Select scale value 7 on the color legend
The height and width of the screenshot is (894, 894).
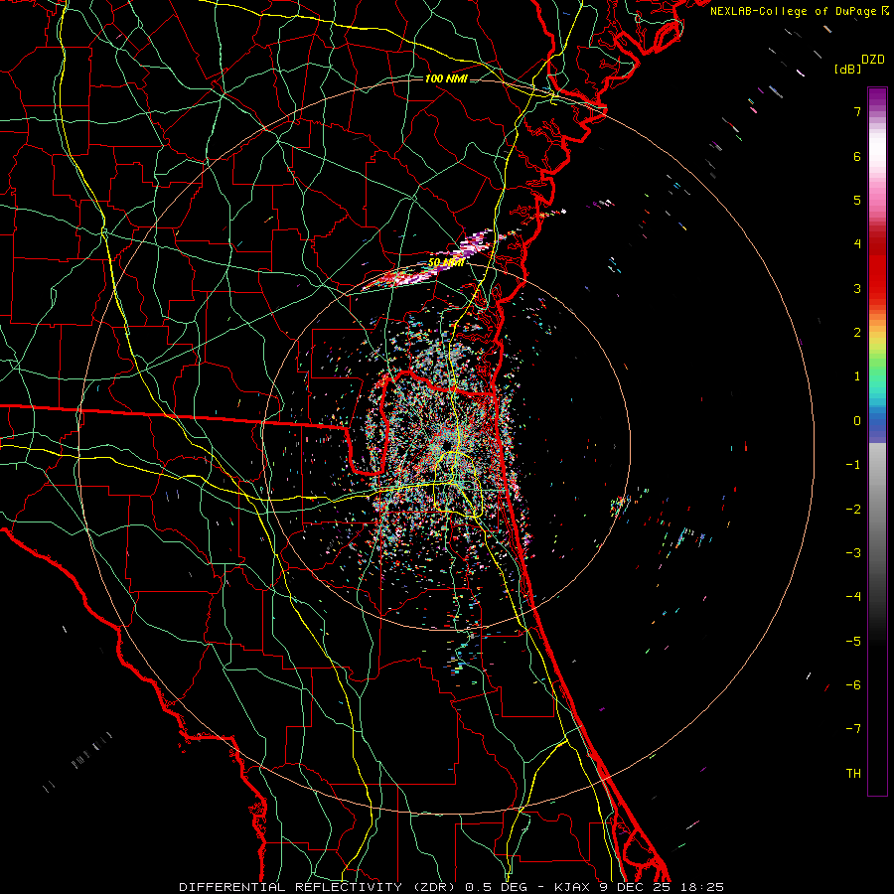tap(857, 111)
